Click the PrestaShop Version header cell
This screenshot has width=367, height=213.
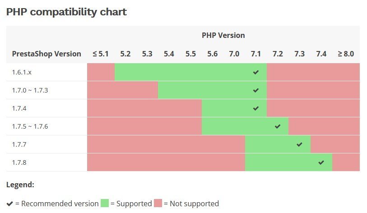[46, 54]
